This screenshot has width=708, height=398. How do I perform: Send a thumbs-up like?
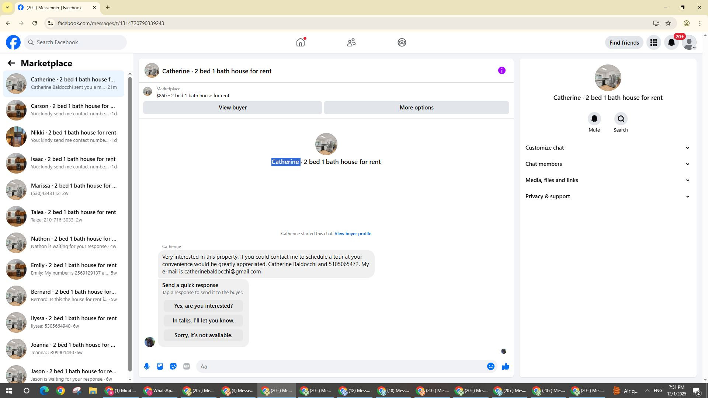[505, 366]
